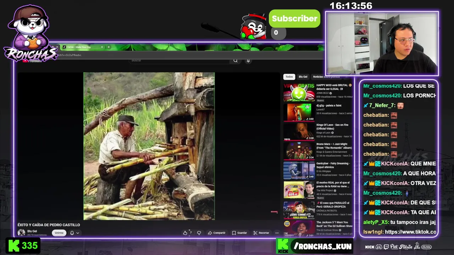Image resolution: width=454 pixels, height=255 pixels.
Task: Click the notification bell icon
Action: [x=72, y=233]
